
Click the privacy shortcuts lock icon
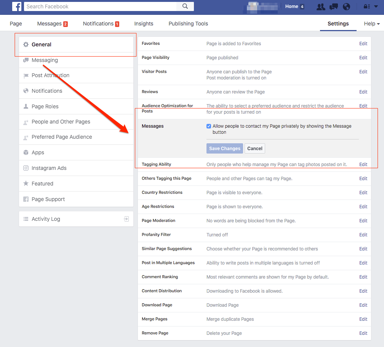coord(367,6)
